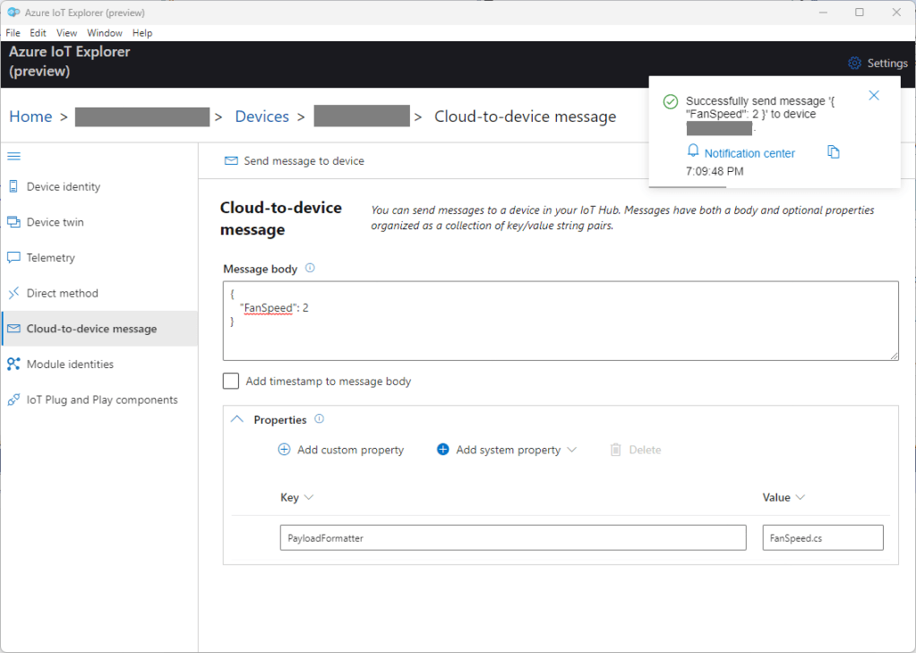Open Add system property dropdown
The image size is (916, 653).
click(507, 450)
